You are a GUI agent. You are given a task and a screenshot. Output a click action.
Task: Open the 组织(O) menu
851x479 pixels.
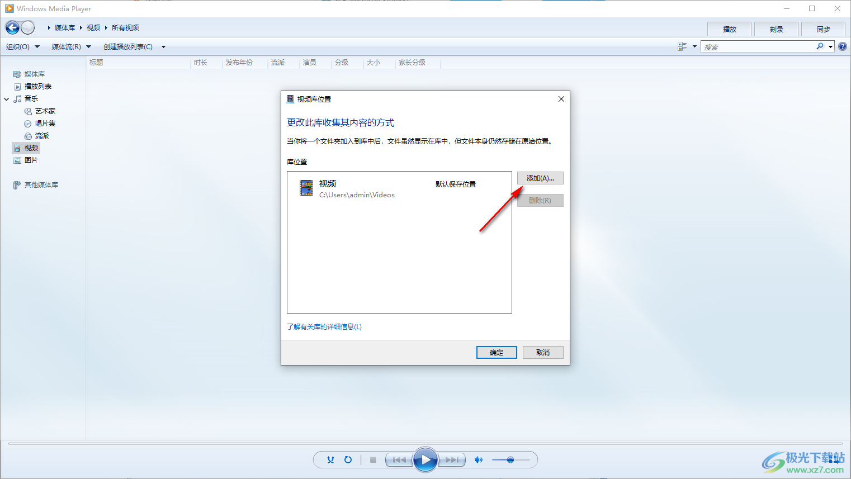[x=22, y=46]
